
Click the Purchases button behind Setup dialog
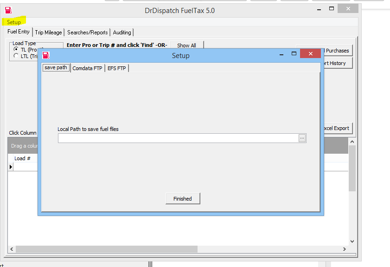point(338,51)
